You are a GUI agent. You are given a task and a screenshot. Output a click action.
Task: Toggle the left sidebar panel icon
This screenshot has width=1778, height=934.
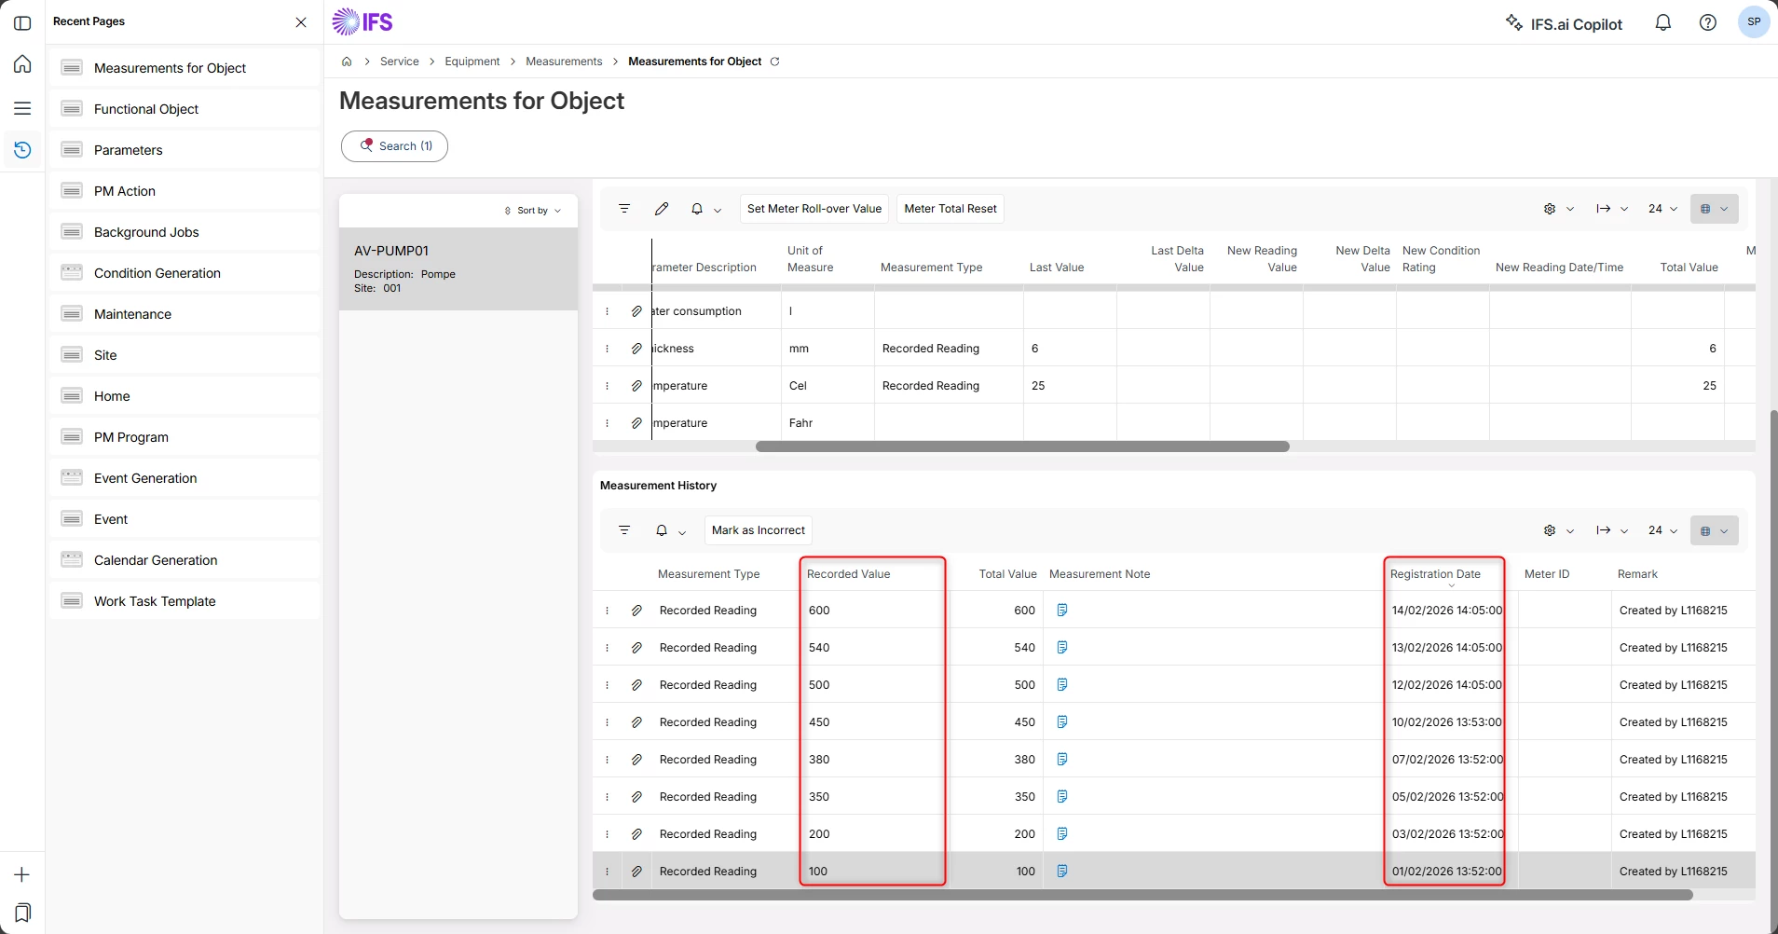click(22, 23)
